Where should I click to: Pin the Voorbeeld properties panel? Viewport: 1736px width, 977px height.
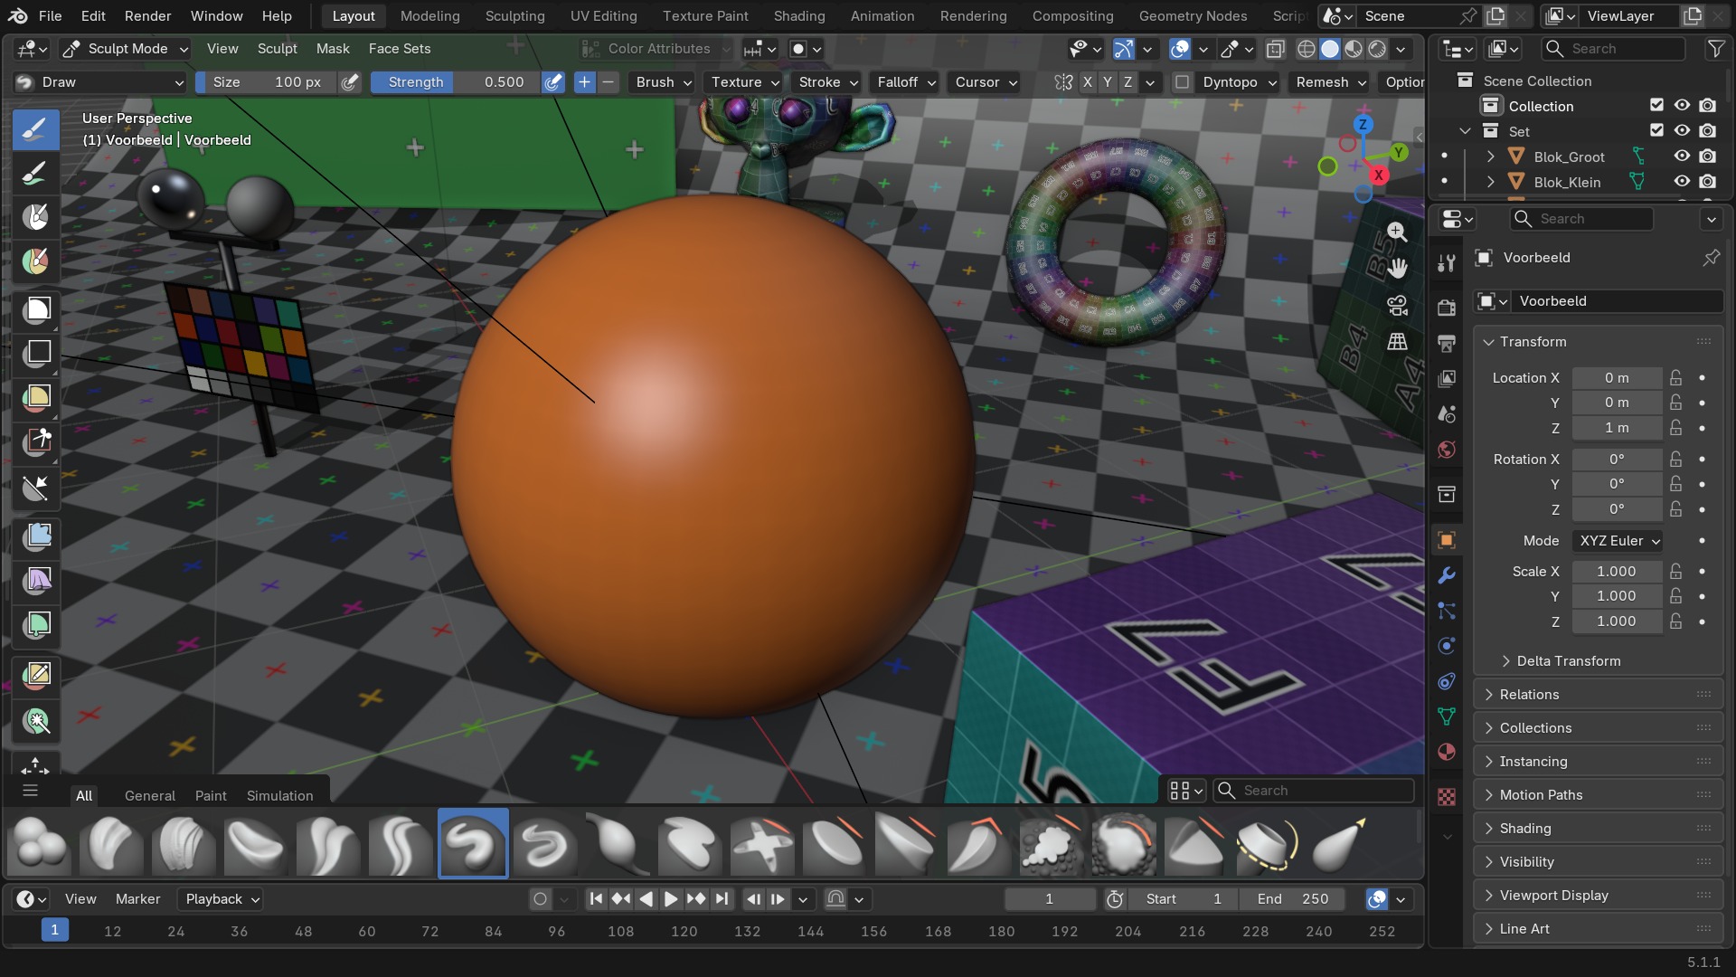pyautogui.click(x=1711, y=258)
